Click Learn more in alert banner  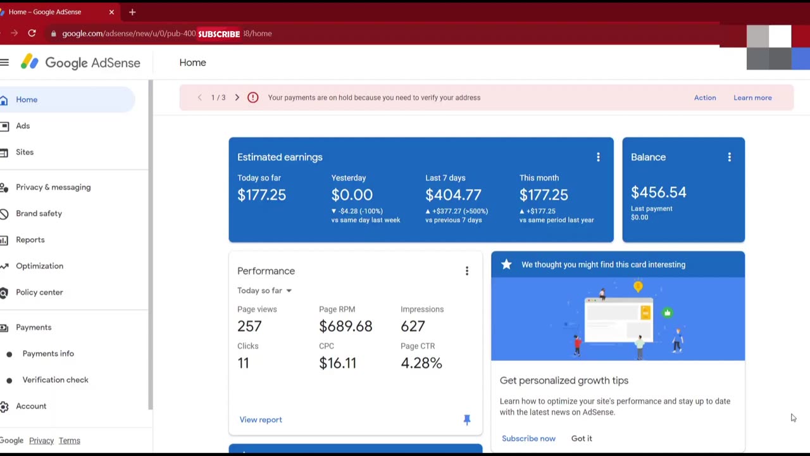coord(752,98)
